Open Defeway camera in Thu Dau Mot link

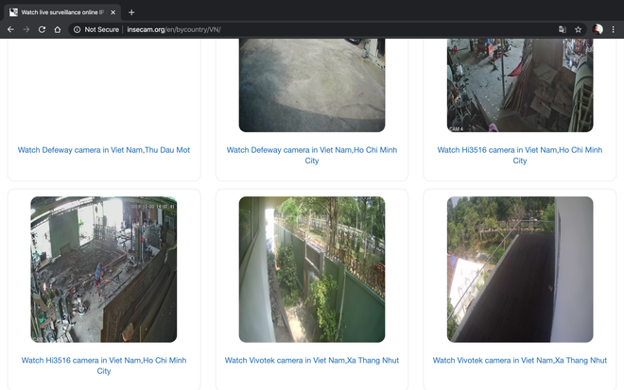pos(104,150)
